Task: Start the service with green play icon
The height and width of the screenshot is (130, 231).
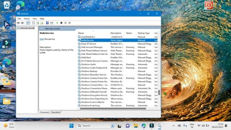Action: [57, 23]
